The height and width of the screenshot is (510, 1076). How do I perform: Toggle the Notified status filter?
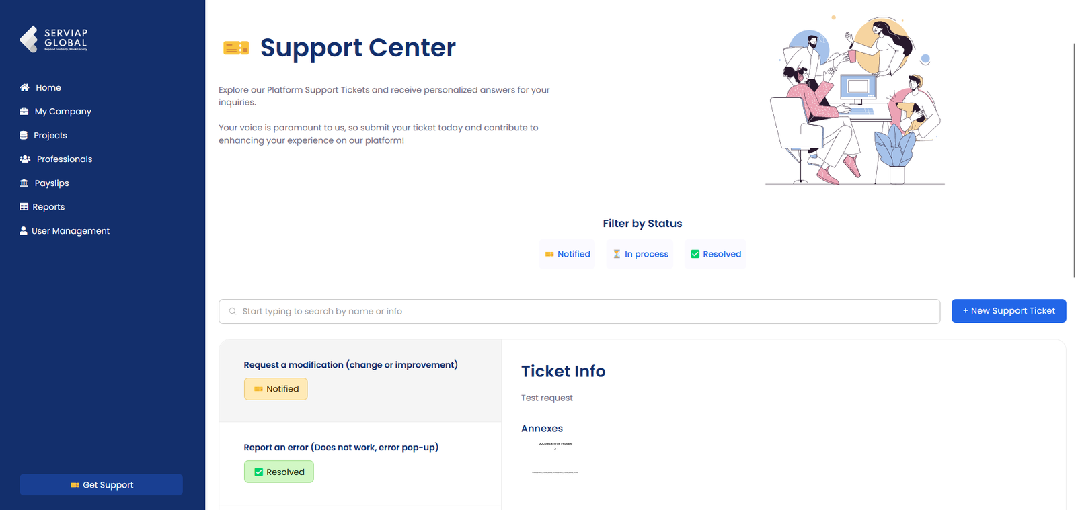(x=567, y=254)
